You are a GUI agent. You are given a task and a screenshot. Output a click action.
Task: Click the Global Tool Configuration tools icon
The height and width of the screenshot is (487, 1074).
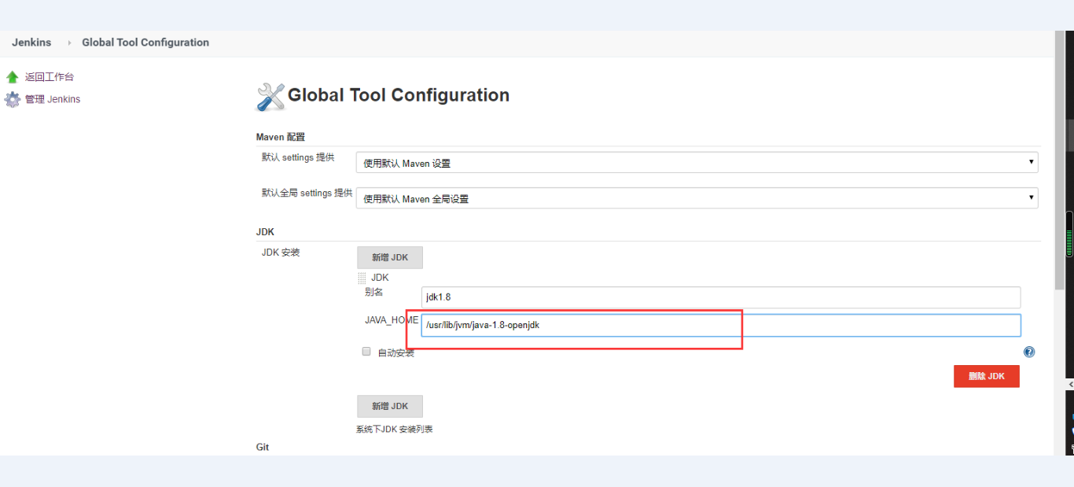click(x=270, y=97)
